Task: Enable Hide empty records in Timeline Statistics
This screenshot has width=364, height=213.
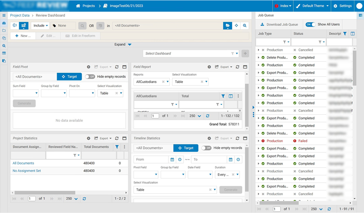Action: [x=206, y=148]
